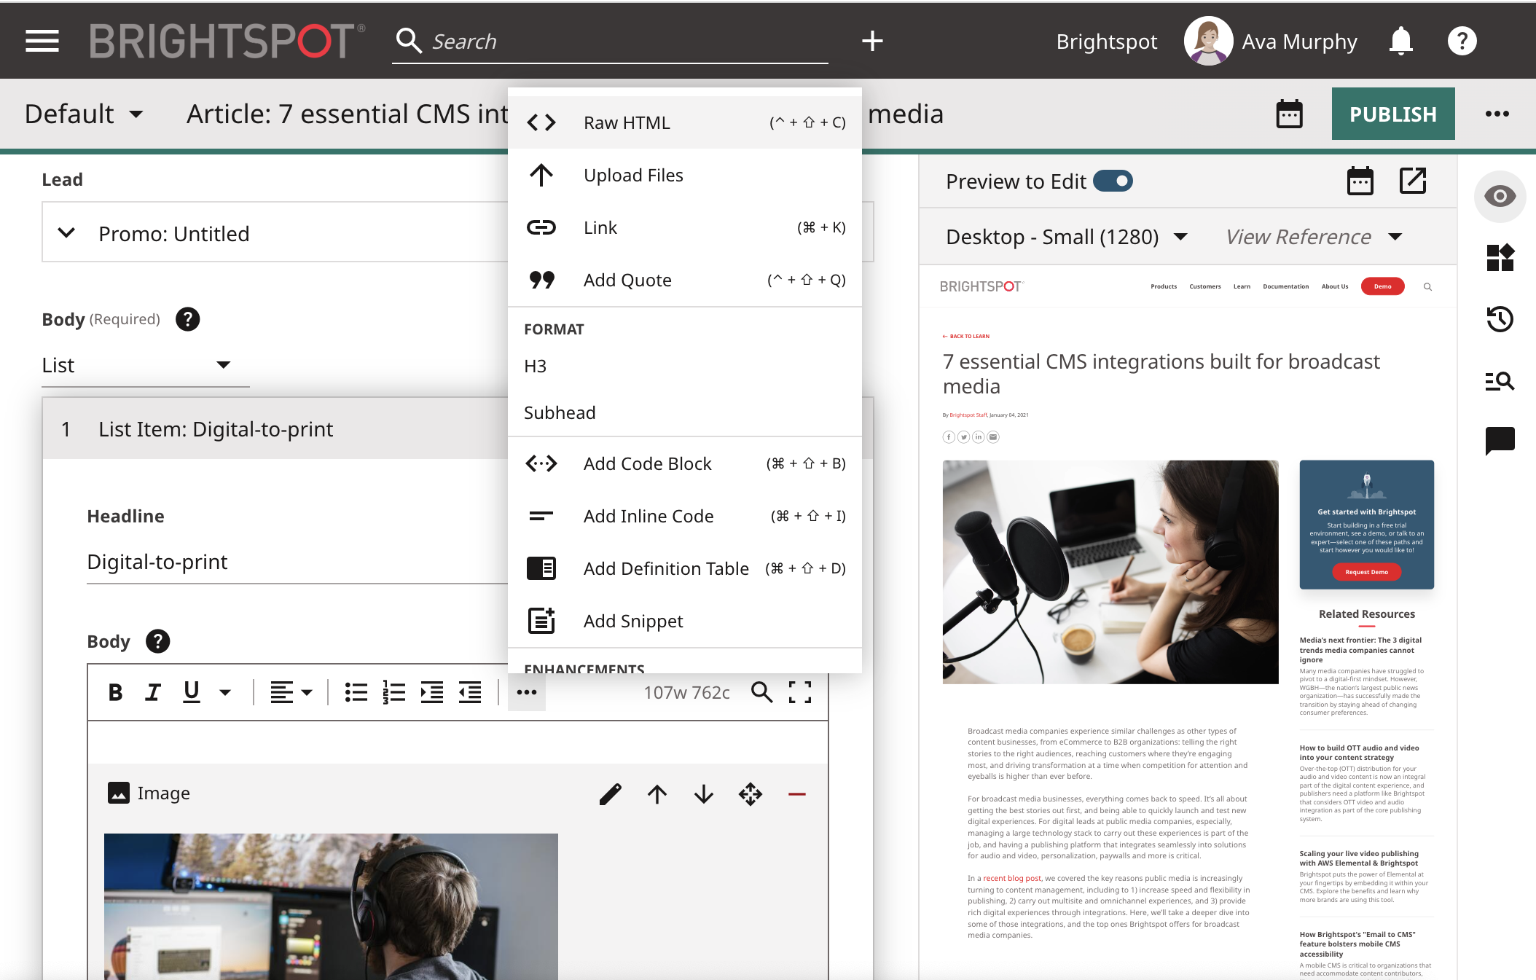Select Add Snippet
The image size is (1536, 980).
pos(684,621)
